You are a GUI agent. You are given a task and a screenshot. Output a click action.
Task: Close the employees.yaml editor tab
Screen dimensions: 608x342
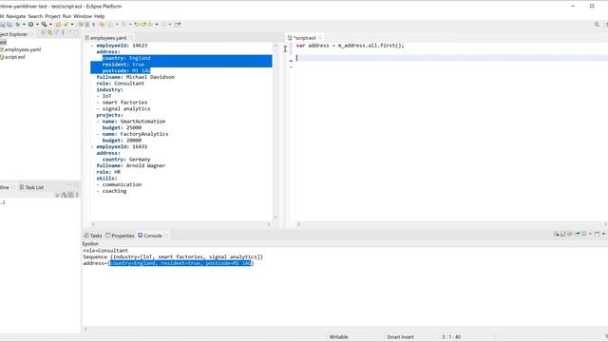(131, 38)
